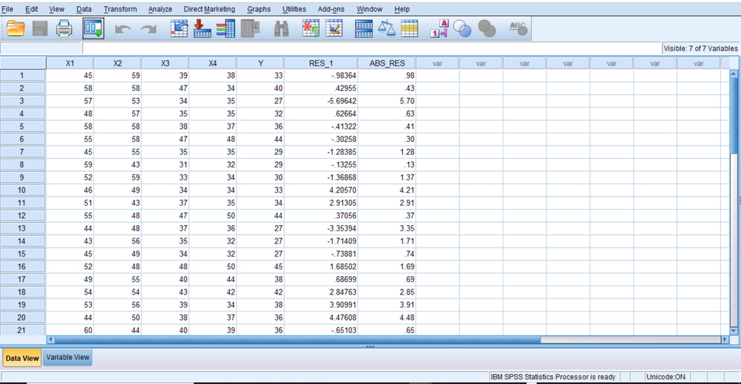Click the Unicode:ON status indicator
This screenshot has width=741, height=384.
pyautogui.click(x=665, y=377)
